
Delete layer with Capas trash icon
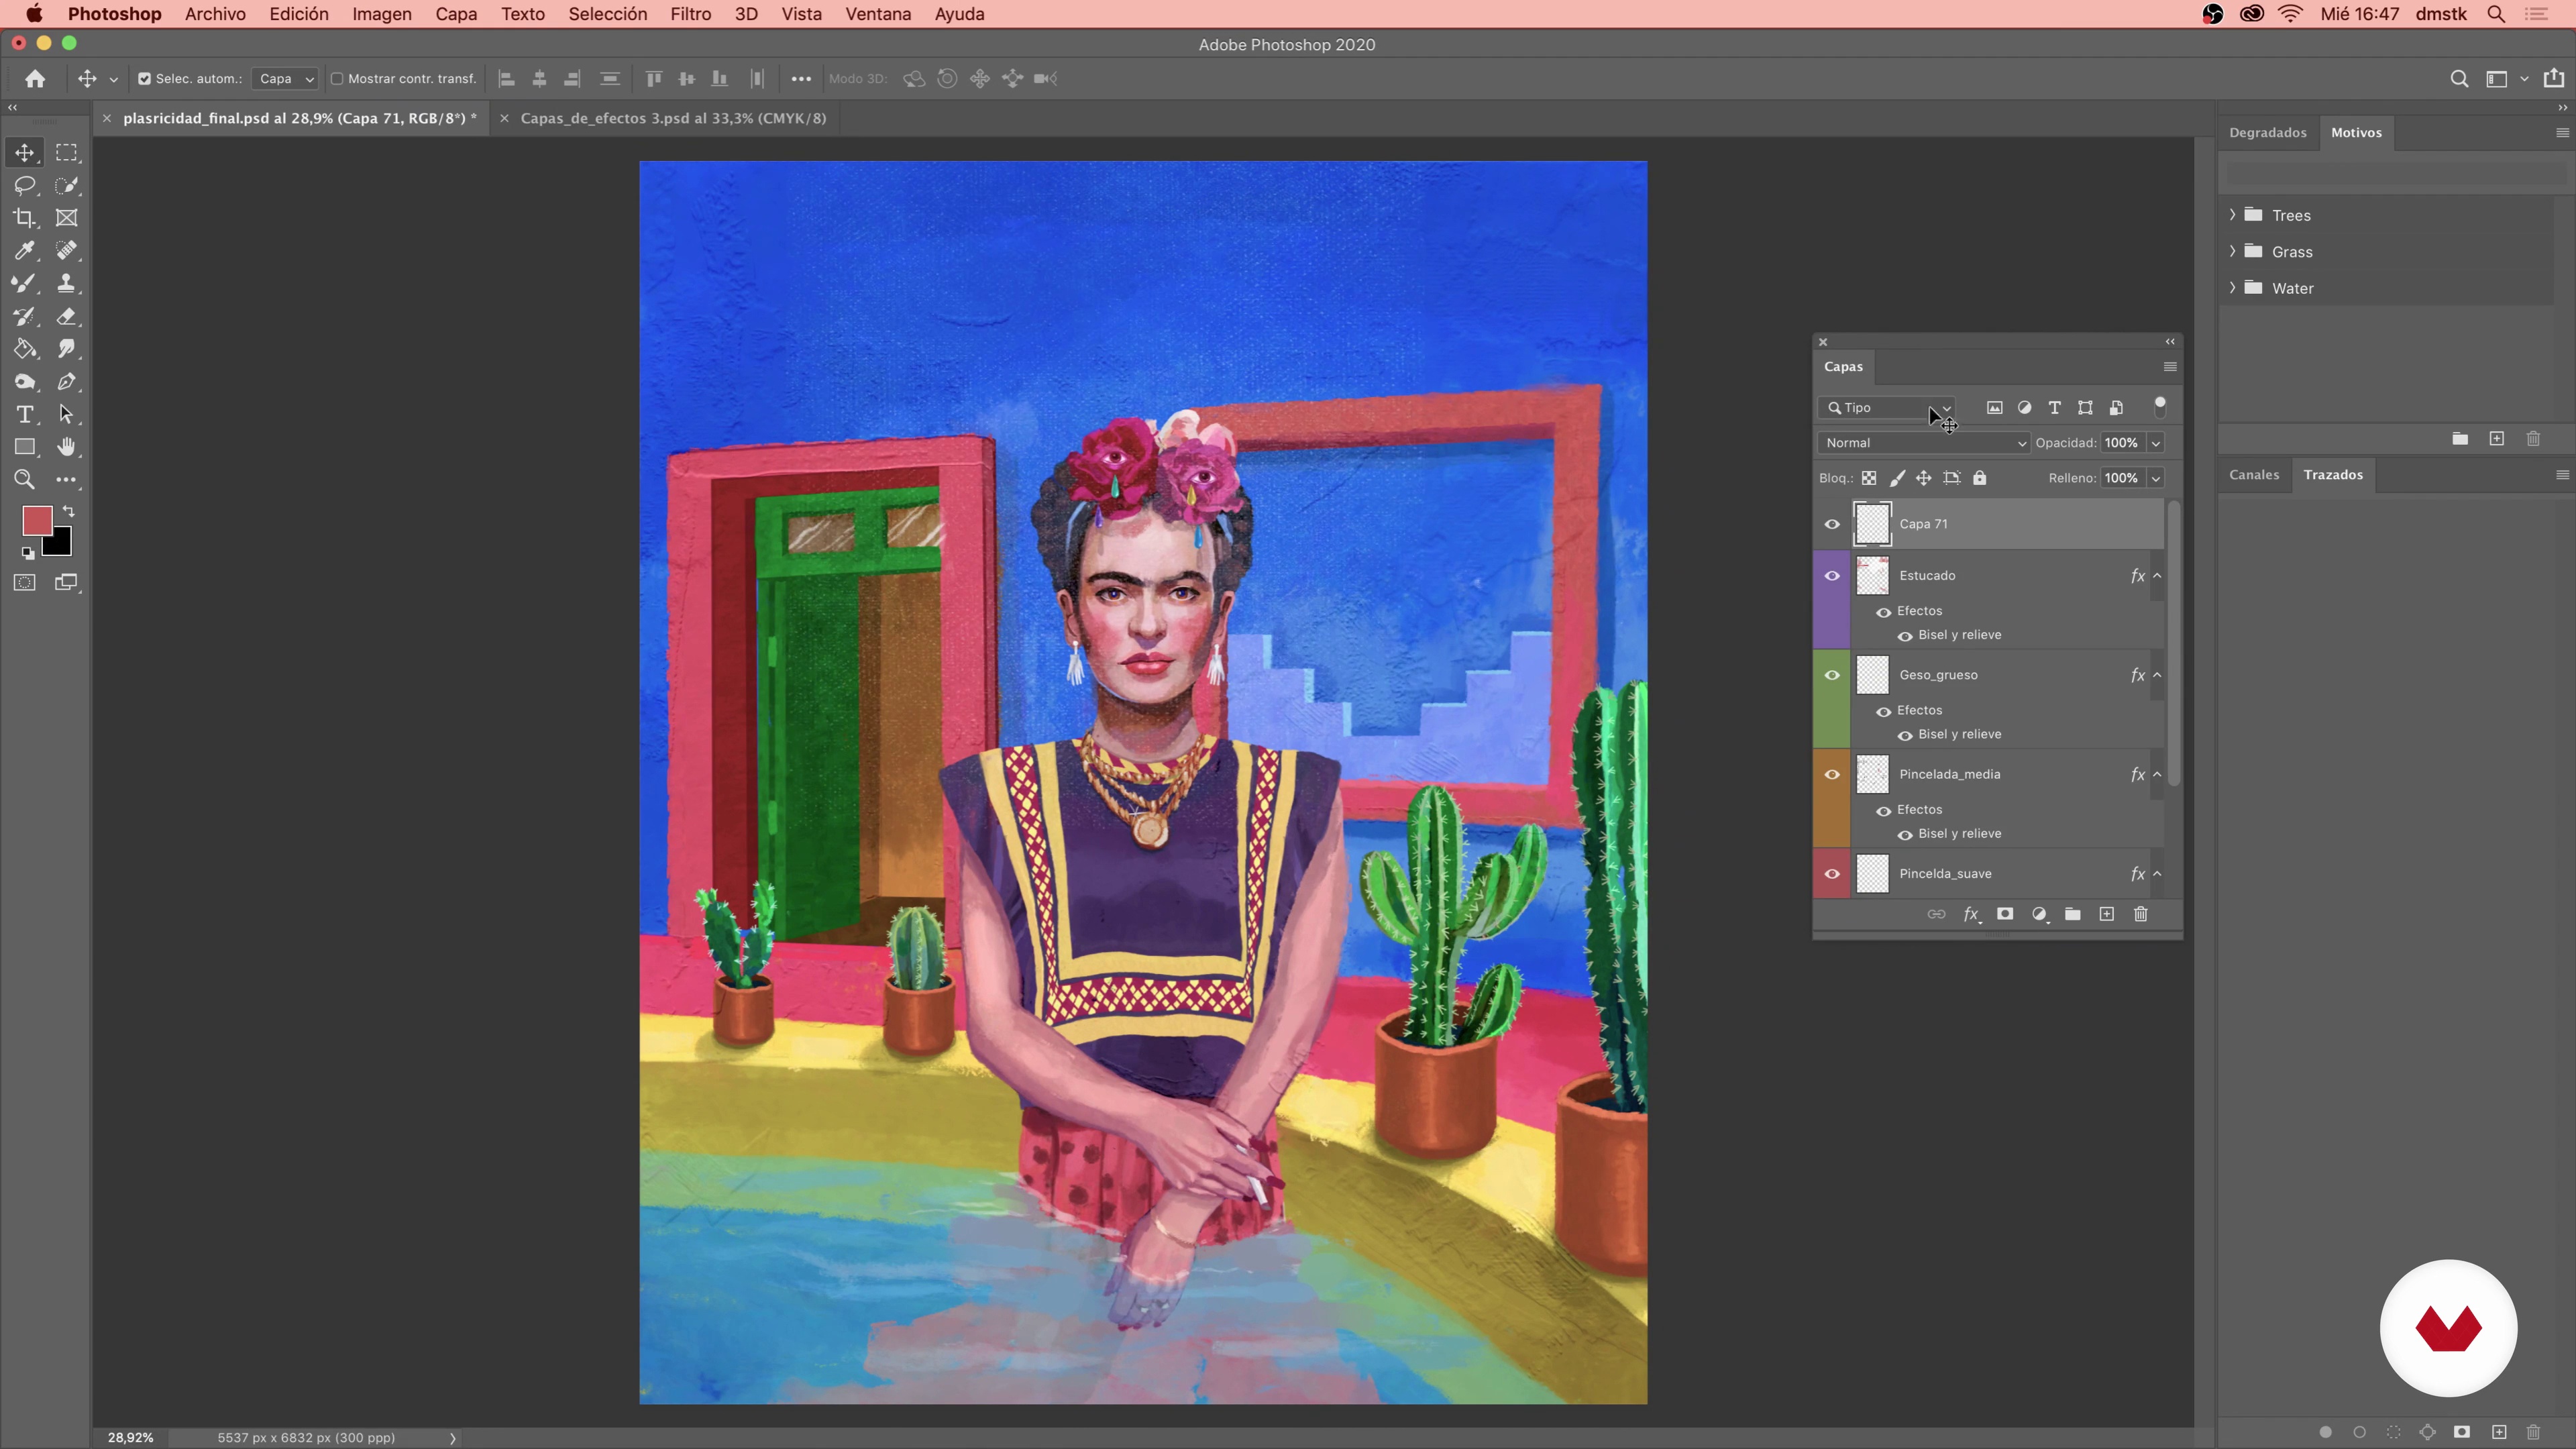click(2140, 914)
